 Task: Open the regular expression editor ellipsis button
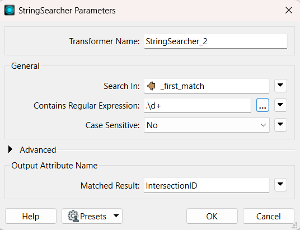(x=262, y=105)
